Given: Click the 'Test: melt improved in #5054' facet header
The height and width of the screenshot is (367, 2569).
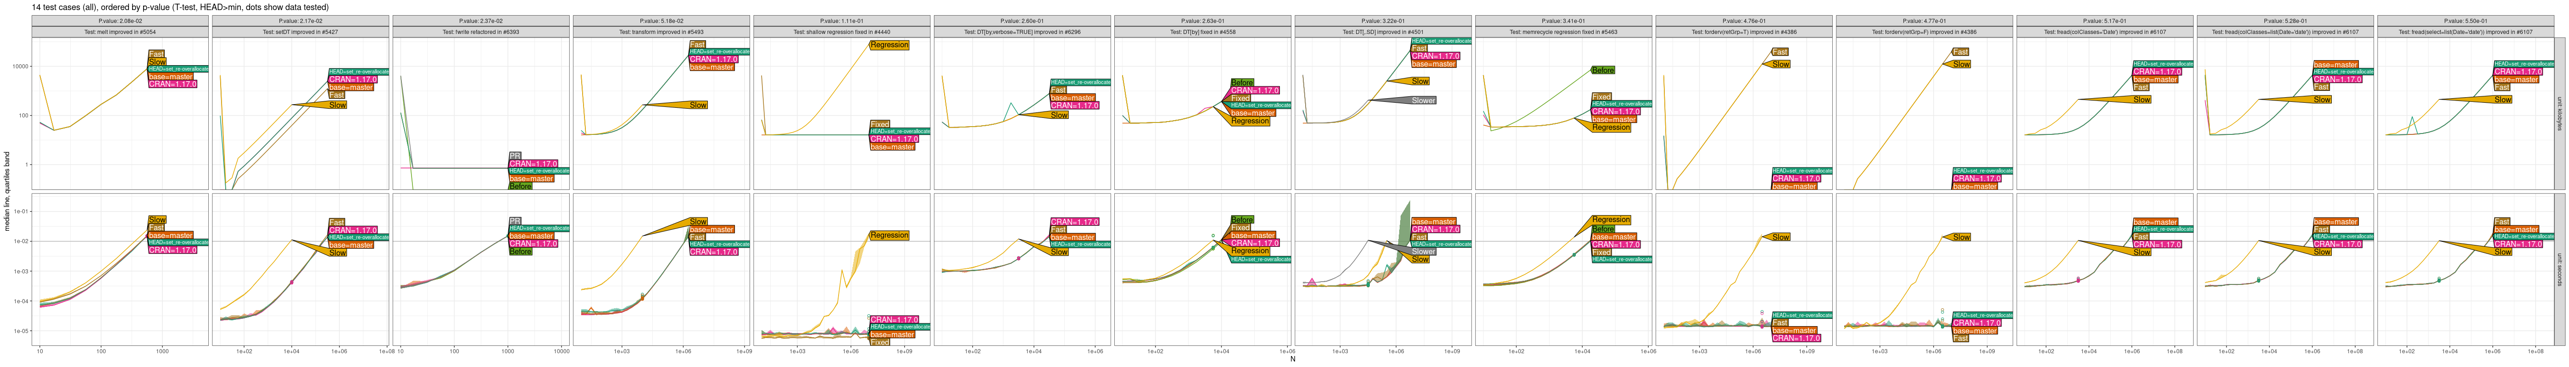Looking at the screenshot, I should (x=120, y=32).
